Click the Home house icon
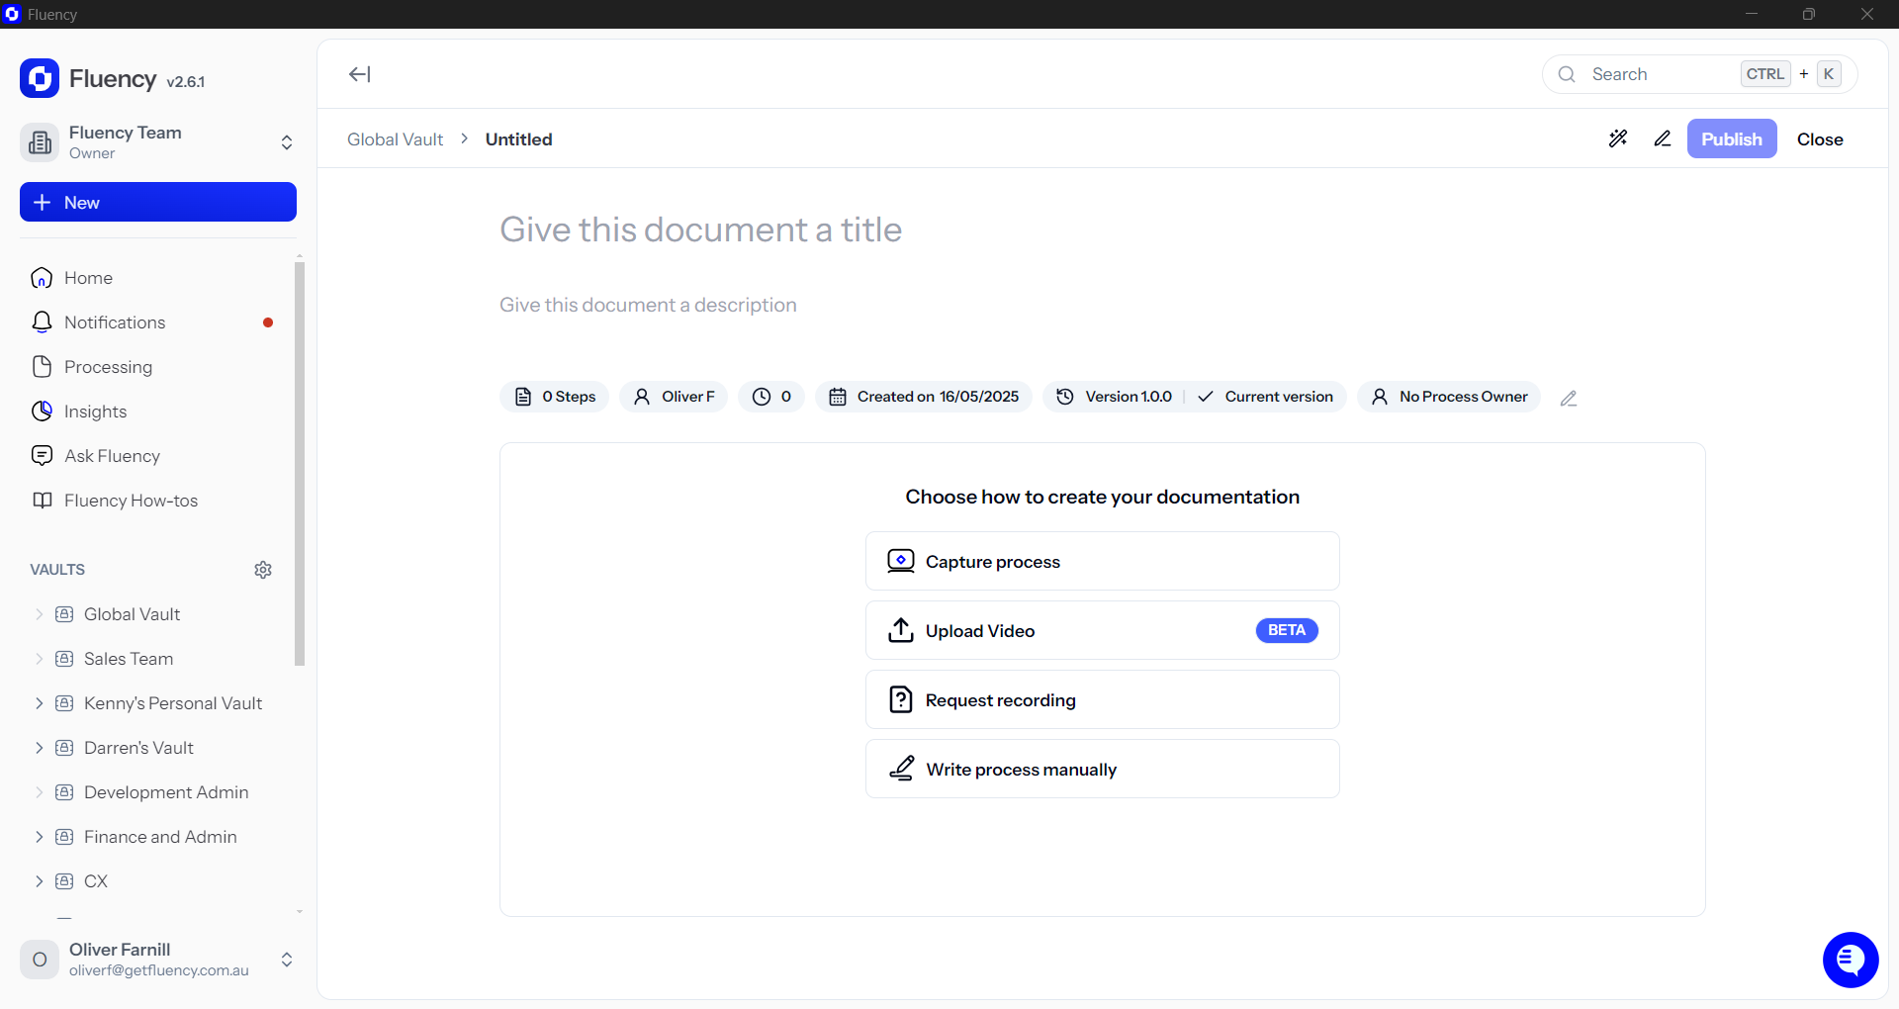This screenshot has width=1899, height=1009. [42, 278]
